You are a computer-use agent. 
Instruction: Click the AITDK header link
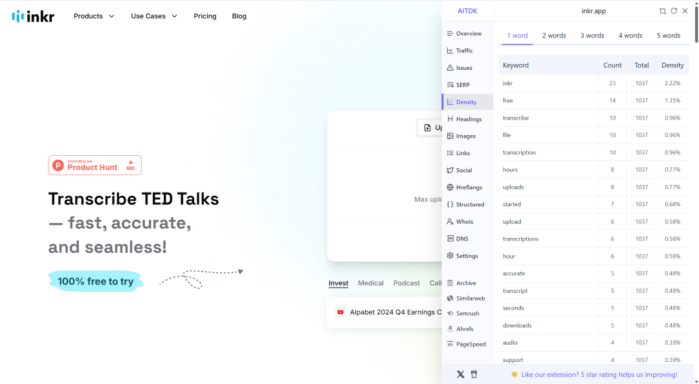[x=467, y=11]
